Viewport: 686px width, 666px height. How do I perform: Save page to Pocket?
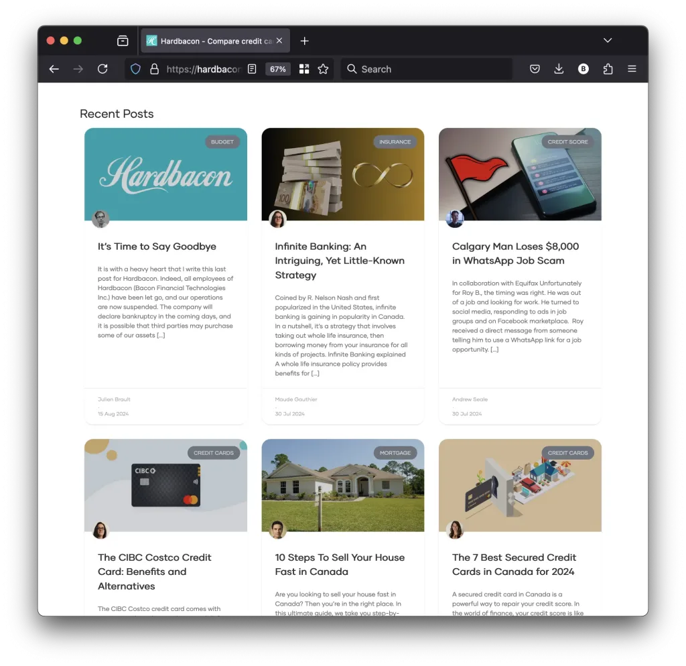click(535, 69)
